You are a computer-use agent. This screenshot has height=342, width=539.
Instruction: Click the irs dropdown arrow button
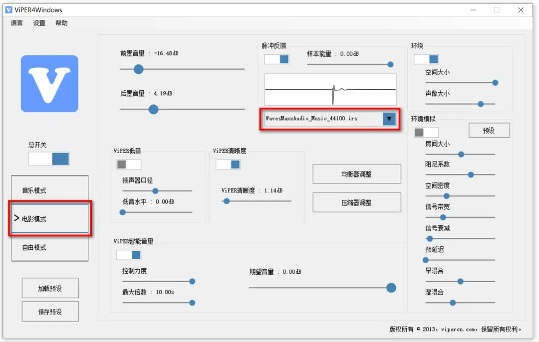coord(389,119)
